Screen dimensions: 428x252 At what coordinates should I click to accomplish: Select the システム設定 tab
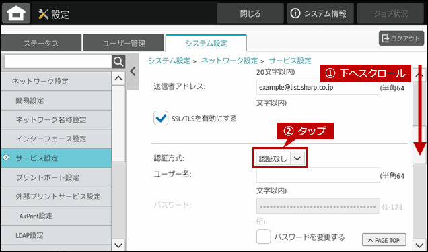[206, 43]
